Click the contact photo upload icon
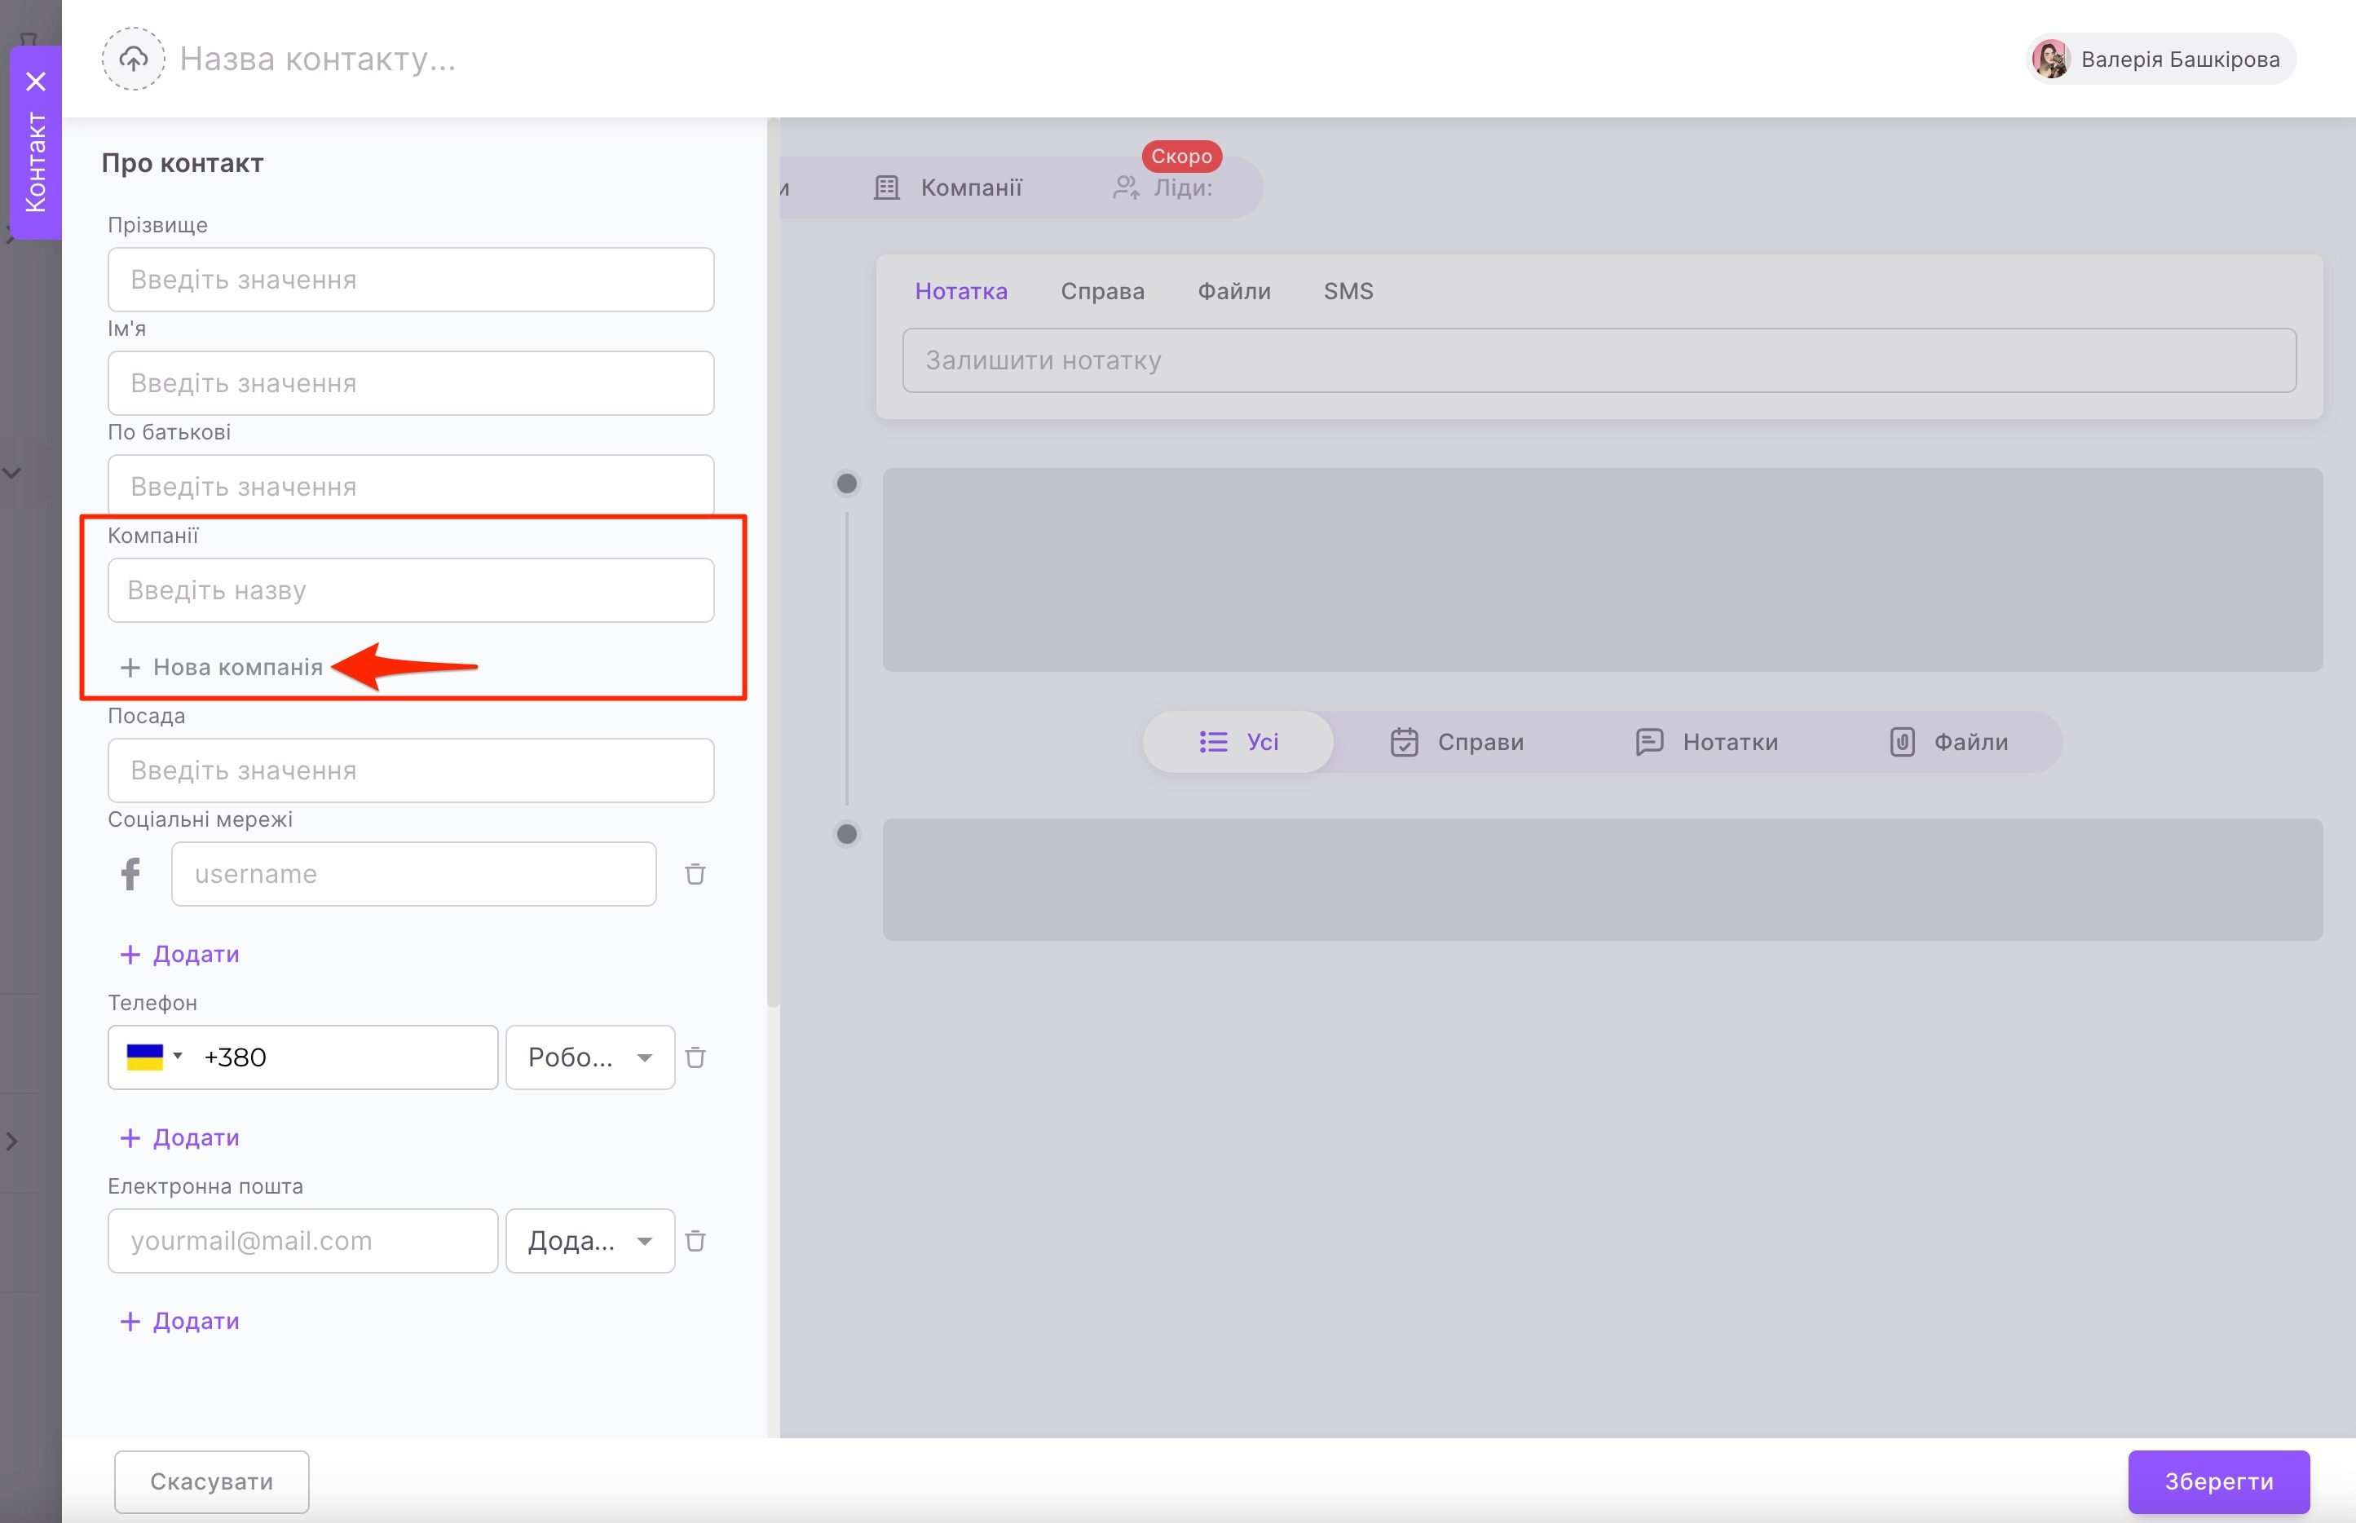The width and height of the screenshot is (2356, 1523). click(134, 60)
